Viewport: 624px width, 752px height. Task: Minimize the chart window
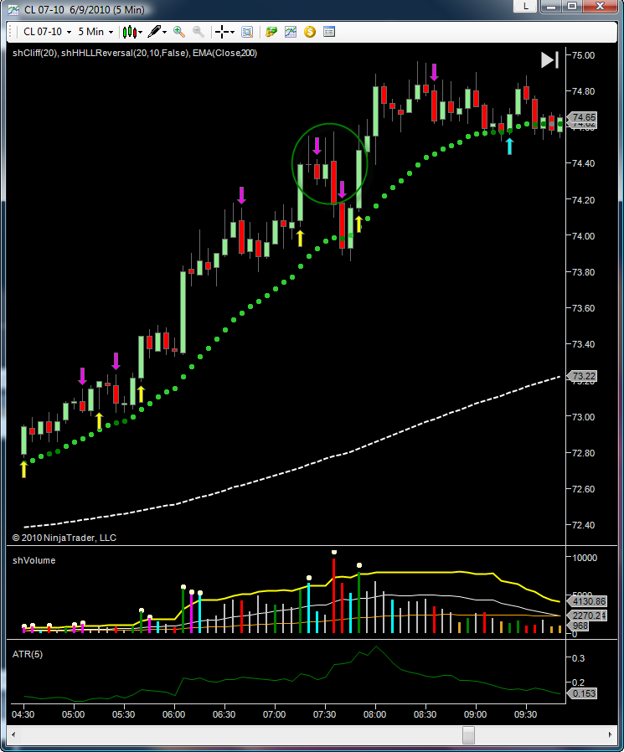551,6
